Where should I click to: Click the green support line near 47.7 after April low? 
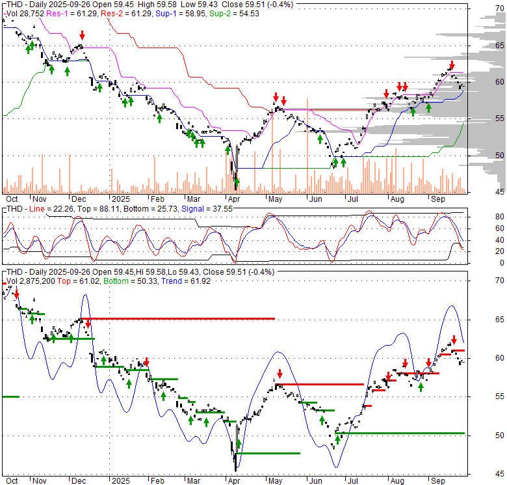(268, 453)
